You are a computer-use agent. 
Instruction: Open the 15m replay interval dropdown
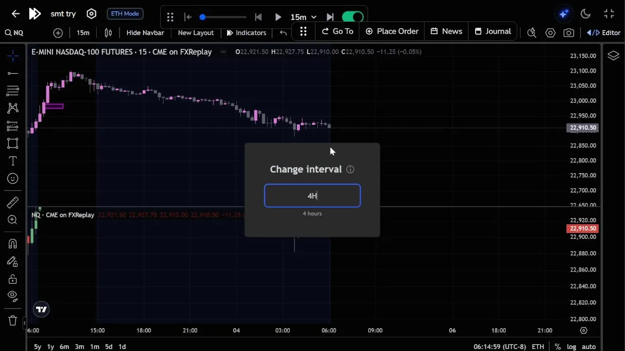pyautogui.click(x=303, y=17)
